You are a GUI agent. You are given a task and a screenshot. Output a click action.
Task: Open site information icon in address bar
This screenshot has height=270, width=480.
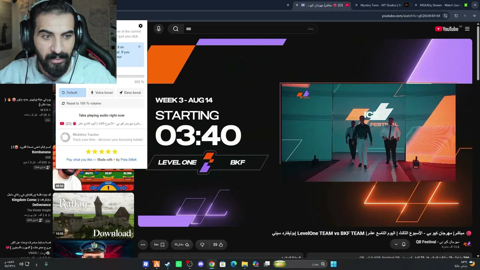445,16
